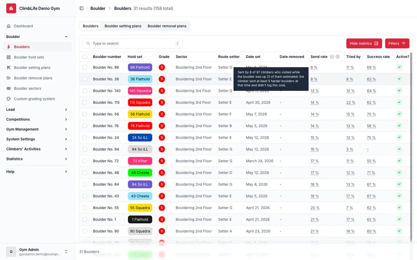
Task: Select the checkbox for Boulder No. 55
Action: (x=85, y=208)
